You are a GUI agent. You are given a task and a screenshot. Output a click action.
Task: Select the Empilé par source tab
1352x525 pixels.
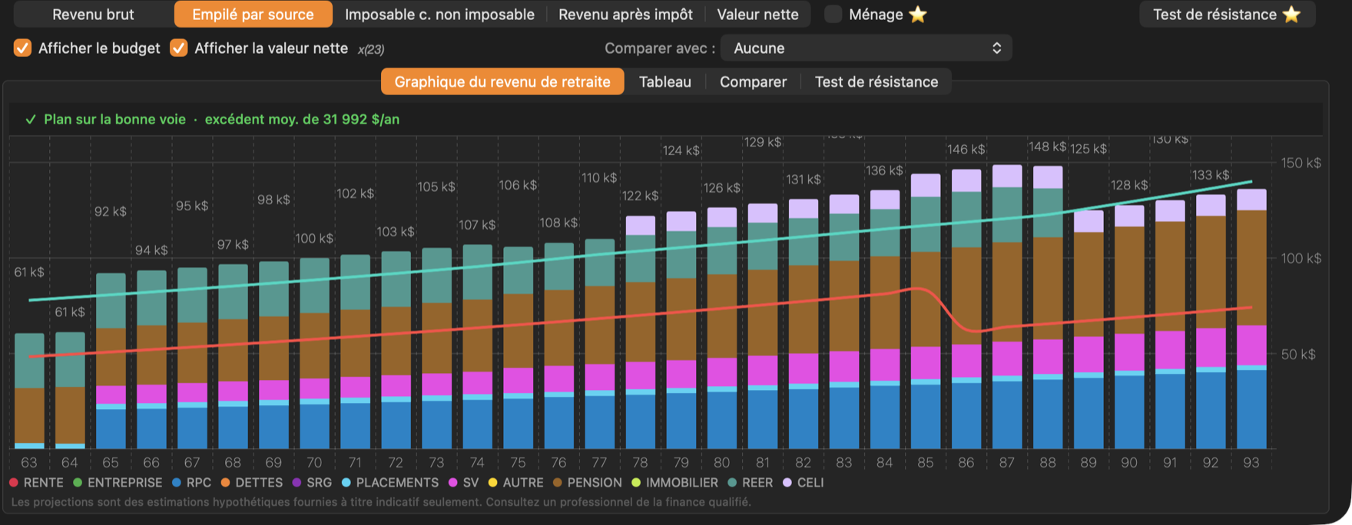point(253,15)
